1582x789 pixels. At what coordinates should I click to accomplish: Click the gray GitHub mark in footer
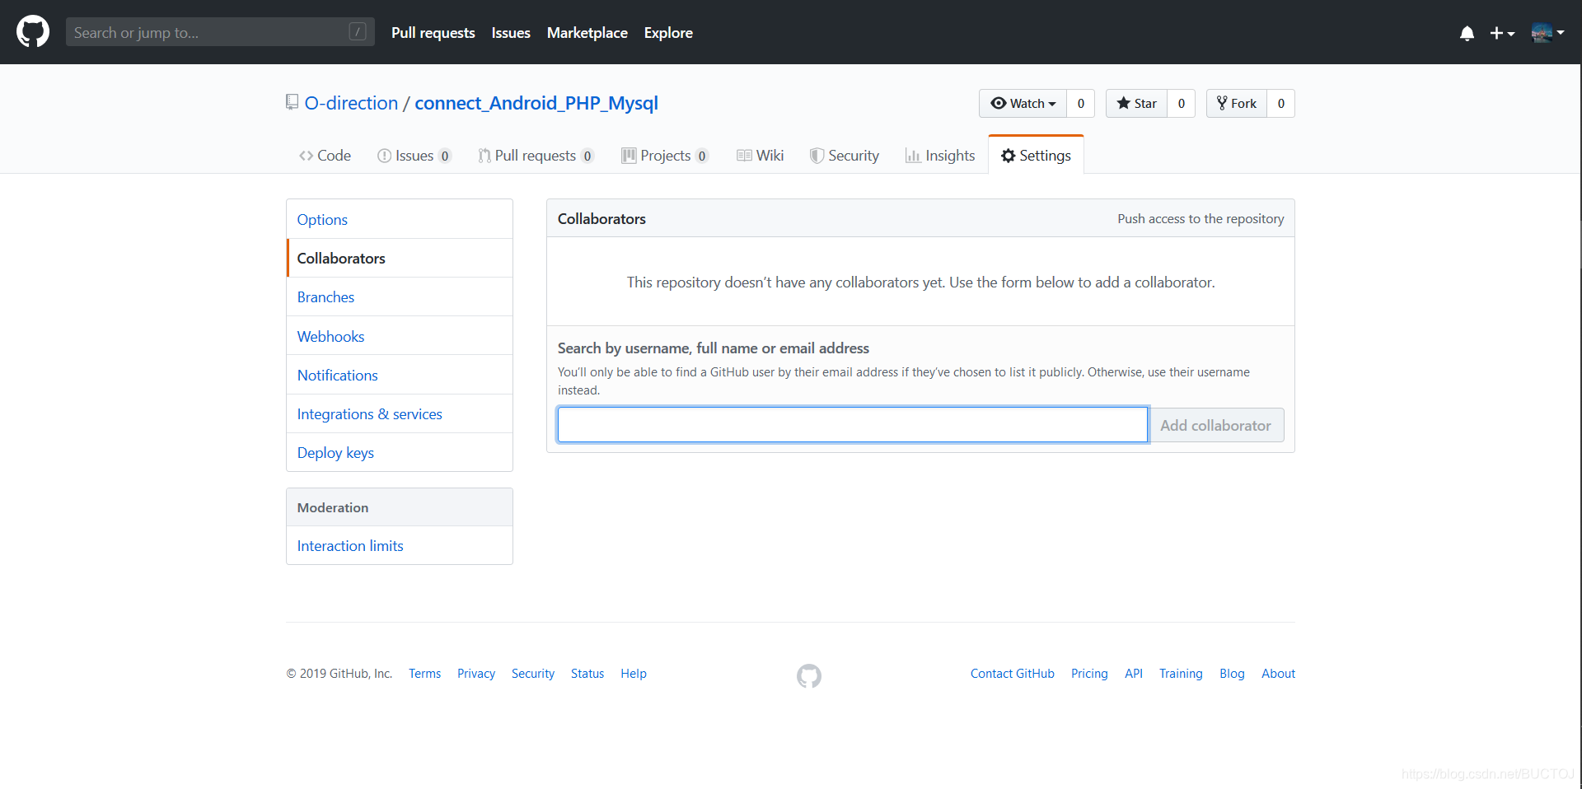[809, 675]
